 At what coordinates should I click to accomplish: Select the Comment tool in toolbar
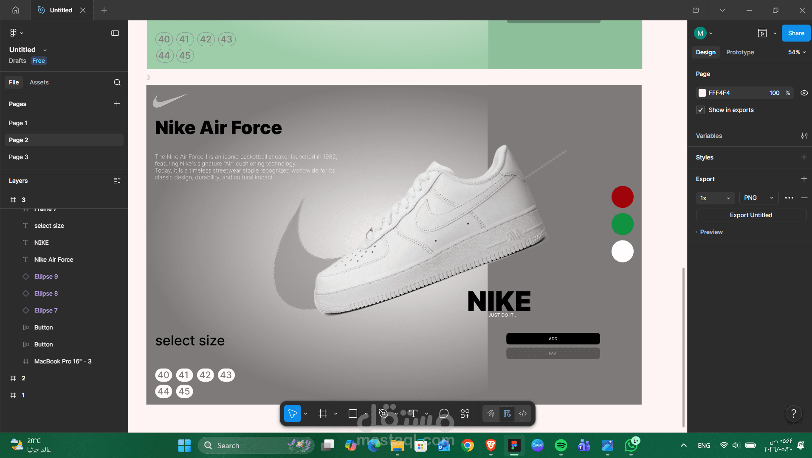click(444, 413)
